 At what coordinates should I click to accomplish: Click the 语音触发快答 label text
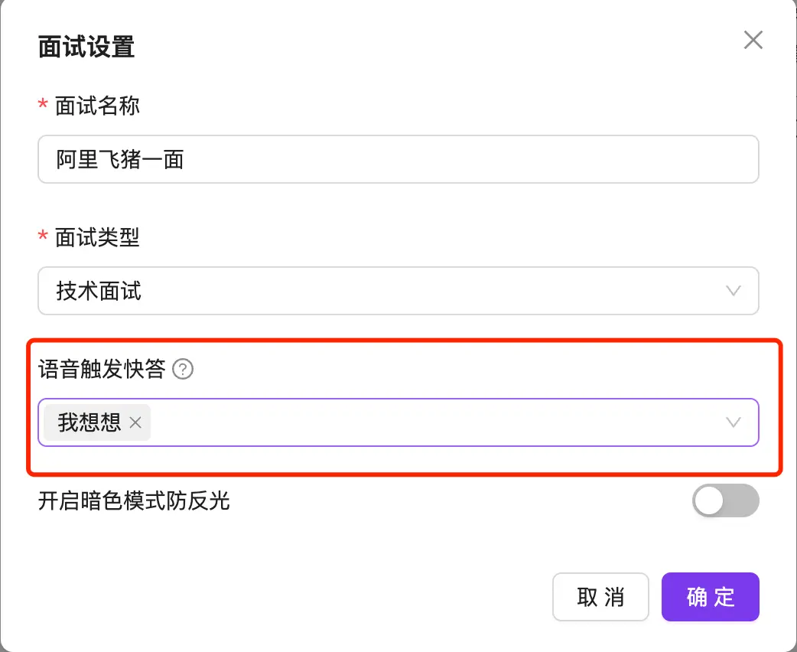(102, 370)
